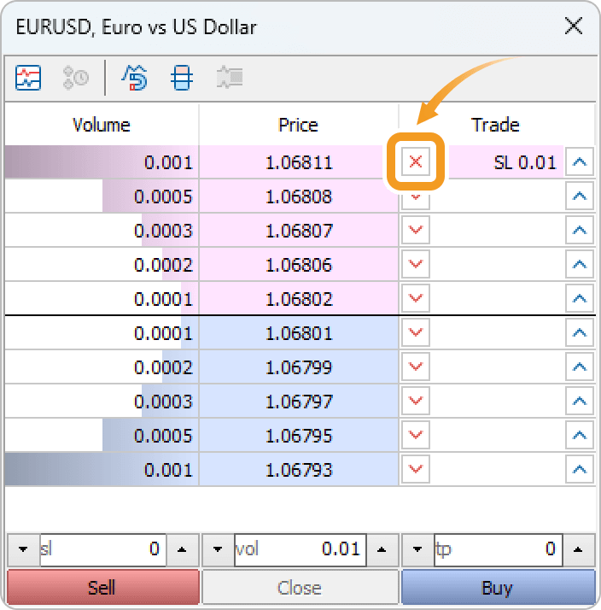
Task: Click the blue up arrow at price 1.06793
Action: click(x=580, y=469)
